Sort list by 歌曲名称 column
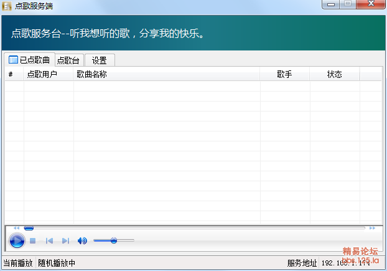The width and height of the screenshot is (387, 271). pos(91,75)
